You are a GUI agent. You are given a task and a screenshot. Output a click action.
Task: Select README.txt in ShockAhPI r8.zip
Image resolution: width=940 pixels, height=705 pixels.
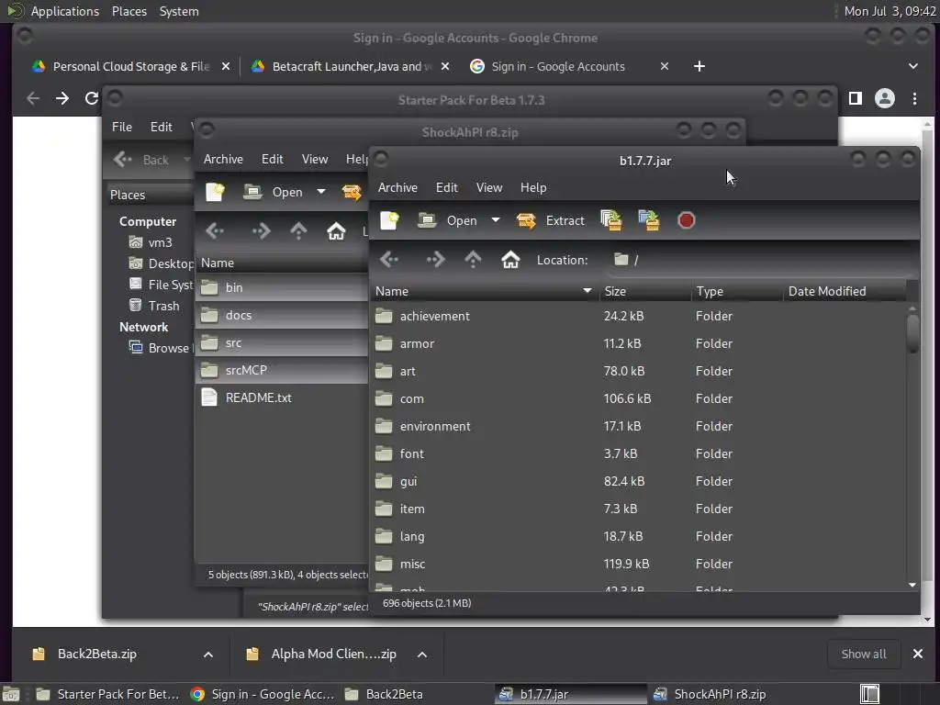tap(282, 398)
